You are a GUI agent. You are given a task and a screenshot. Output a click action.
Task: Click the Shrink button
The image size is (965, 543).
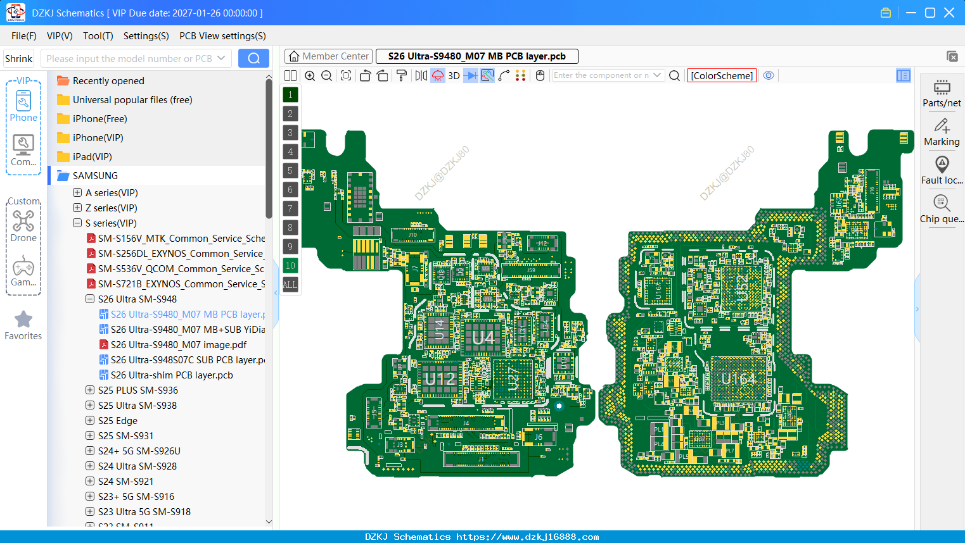(18, 58)
